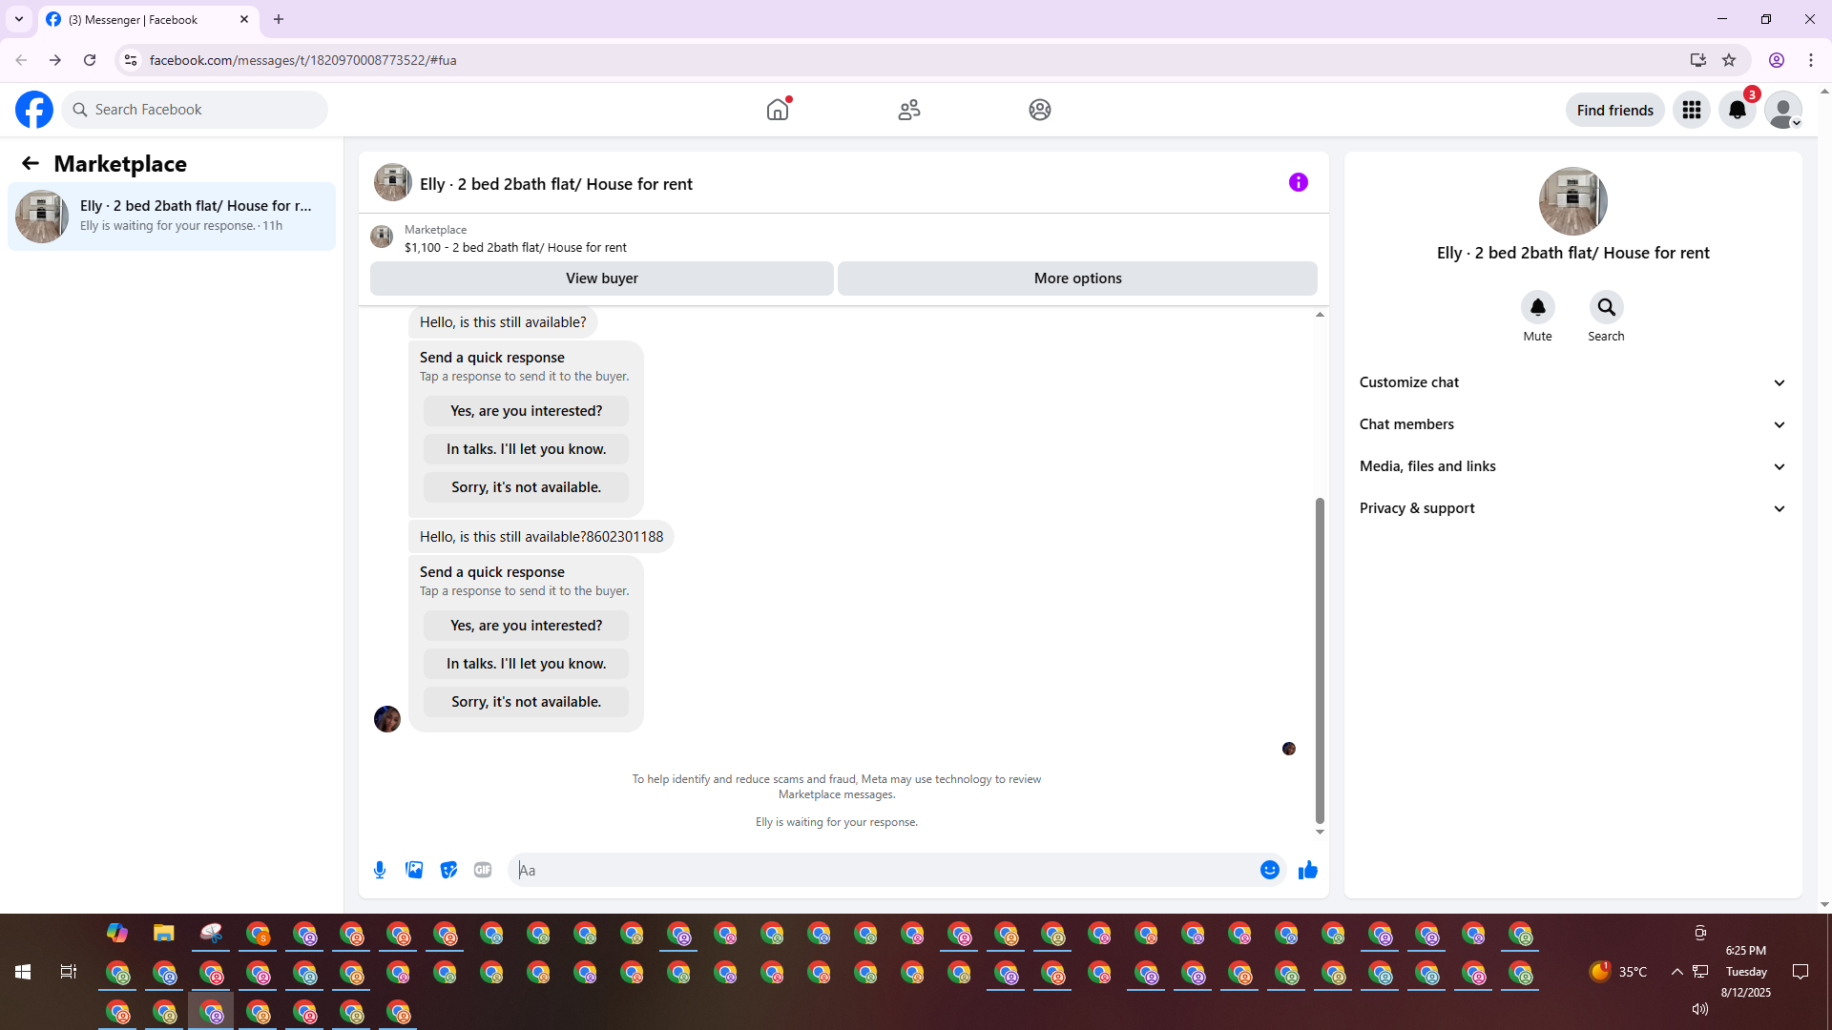Expand Privacy & support section
Viewport: 1832px width, 1030px height.
pos(1572,508)
